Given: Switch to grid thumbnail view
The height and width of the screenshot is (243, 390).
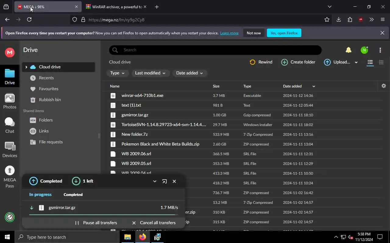Looking at the screenshot, I should pos(381,62).
